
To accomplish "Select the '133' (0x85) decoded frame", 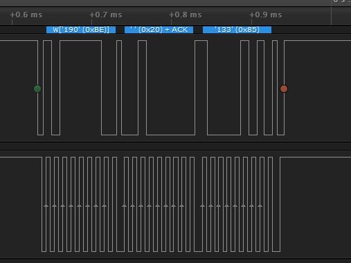I will [x=237, y=30].
